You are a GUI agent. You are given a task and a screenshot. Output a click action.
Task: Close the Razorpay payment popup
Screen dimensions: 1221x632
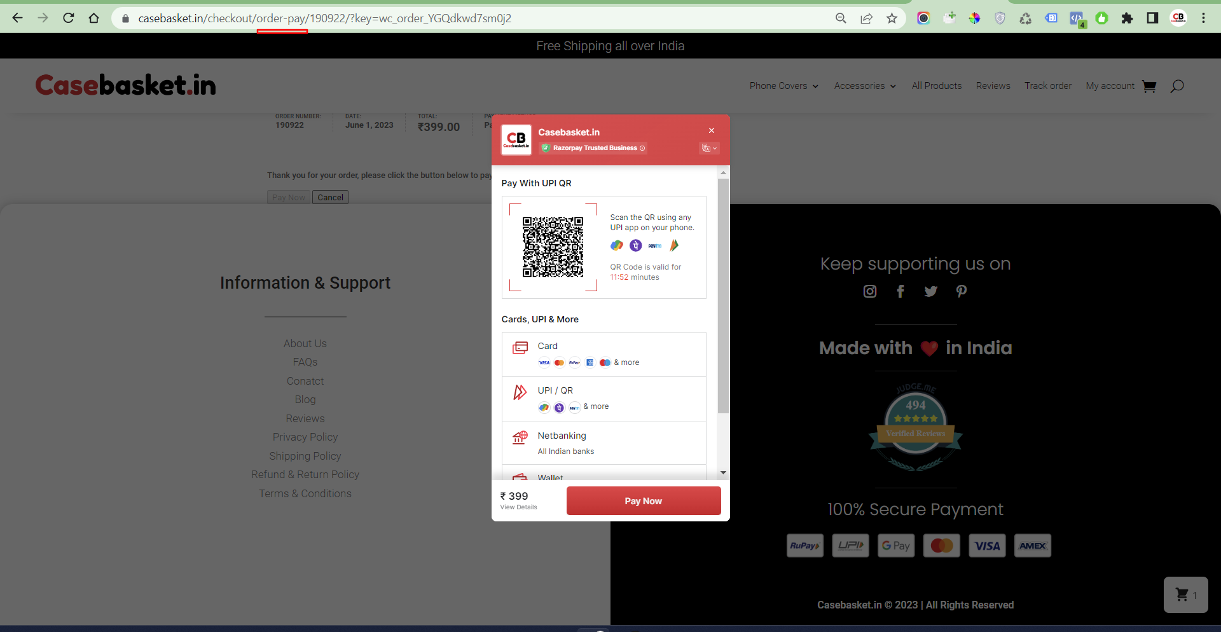(x=712, y=130)
